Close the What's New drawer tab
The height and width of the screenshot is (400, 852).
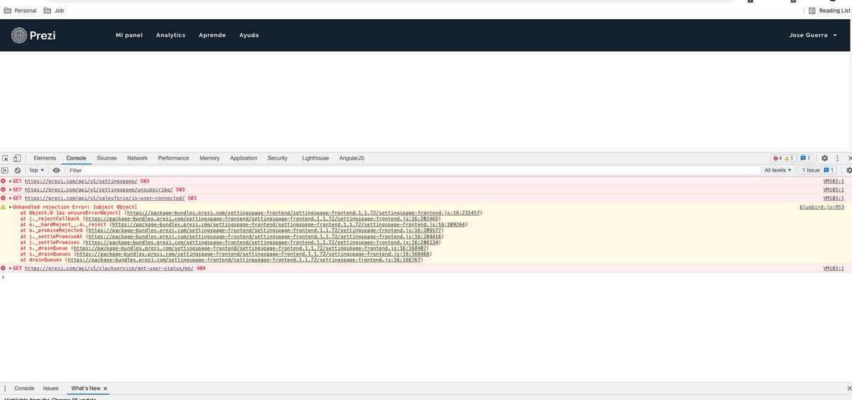[x=106, y=389]
